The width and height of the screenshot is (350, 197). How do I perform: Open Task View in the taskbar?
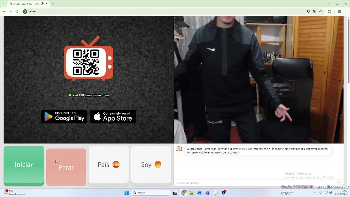175,193
